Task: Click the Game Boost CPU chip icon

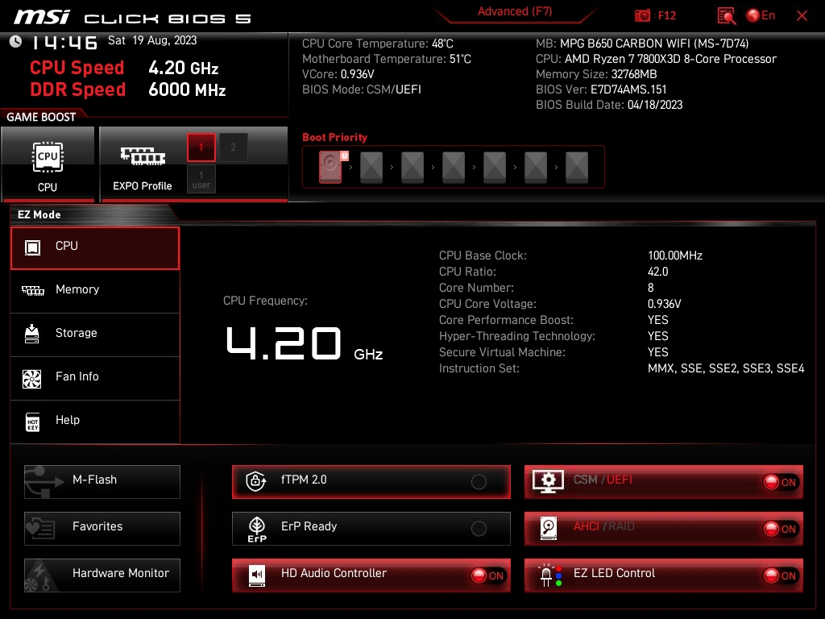Action: point(48,157)
